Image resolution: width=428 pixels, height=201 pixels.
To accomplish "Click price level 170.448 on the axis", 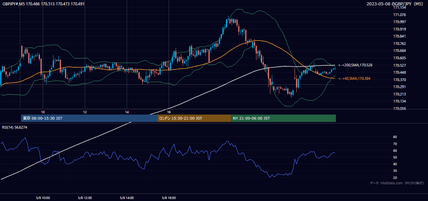I will (400, 72).
